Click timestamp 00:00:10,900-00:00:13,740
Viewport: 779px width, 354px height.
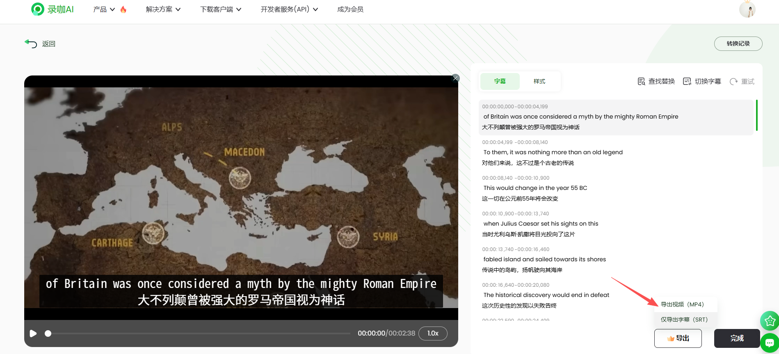(515, 213)
